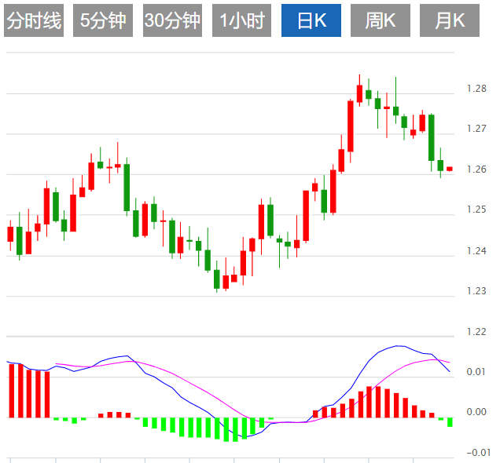Click the final green MACD histogram bar

pos(450,422)
